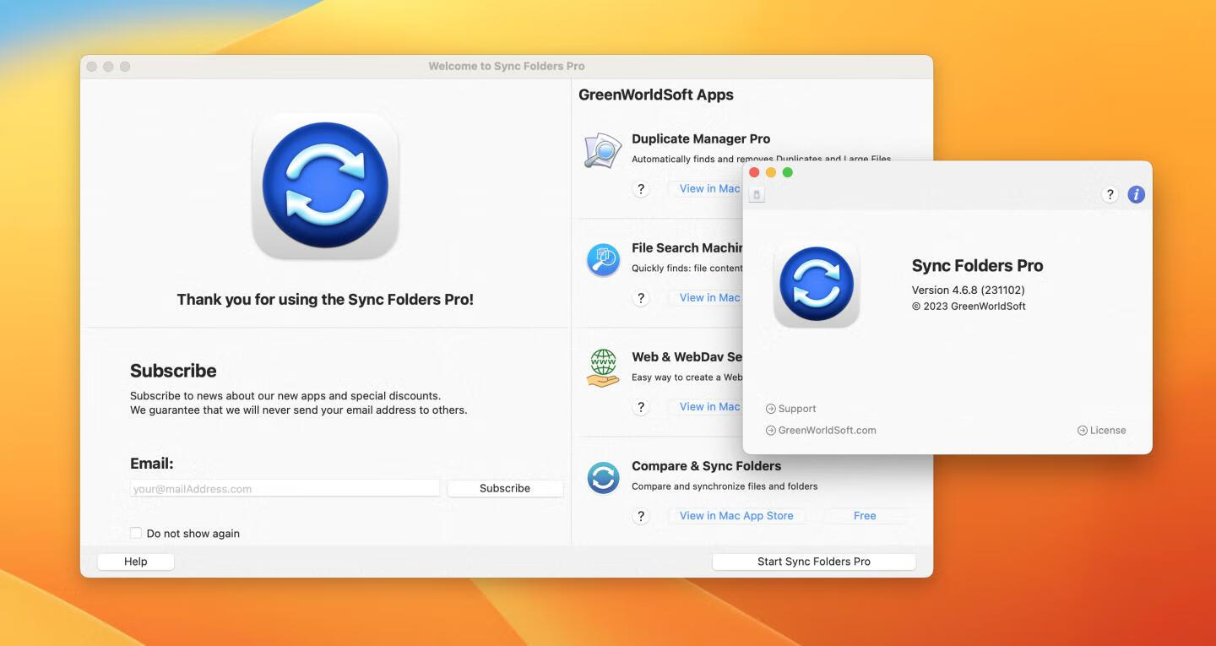Click View in Mac App Store for Compare & Sync Folders
1216x646 pixels.
(736, 516)
